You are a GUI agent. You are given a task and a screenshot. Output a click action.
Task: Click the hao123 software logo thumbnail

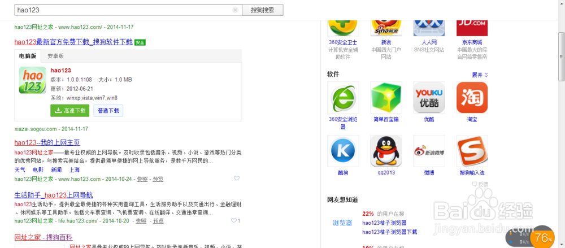[32, 80]
